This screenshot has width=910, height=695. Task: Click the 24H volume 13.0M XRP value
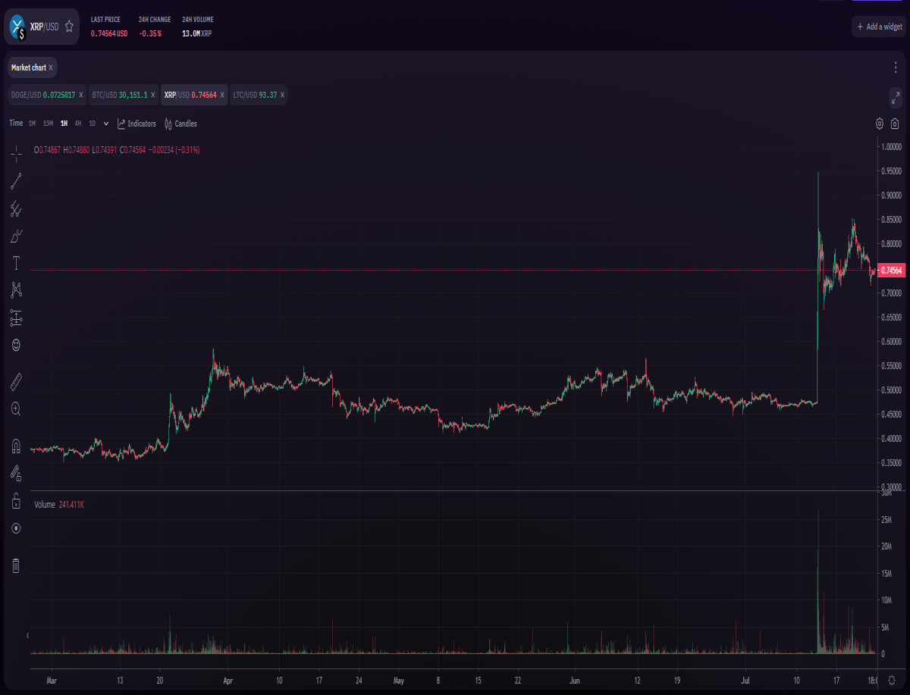coord(197,33)
